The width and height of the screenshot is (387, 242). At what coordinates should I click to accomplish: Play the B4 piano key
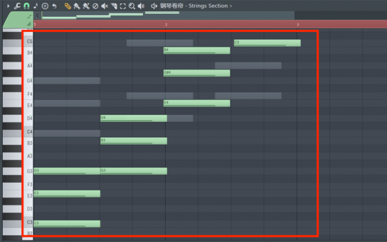tap(18, 51)
